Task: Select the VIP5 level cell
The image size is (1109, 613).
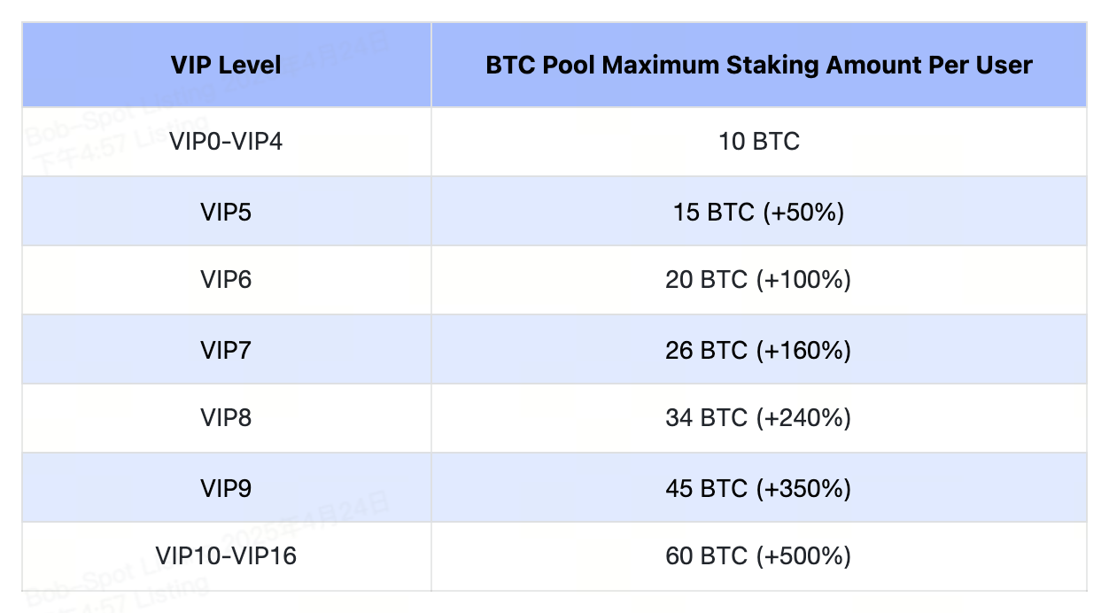Action: coord(226,211)
